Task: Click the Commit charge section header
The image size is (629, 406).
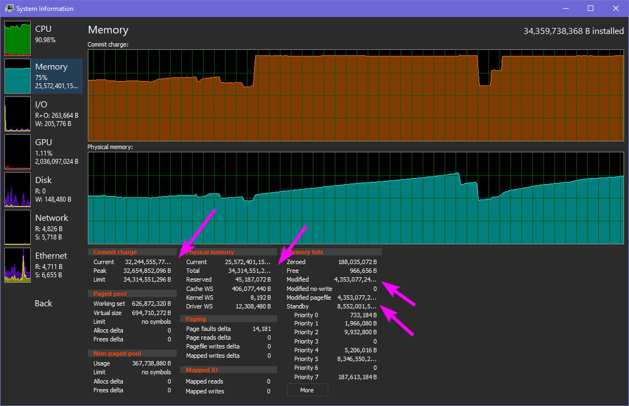Action: click(x=132, y=252)
